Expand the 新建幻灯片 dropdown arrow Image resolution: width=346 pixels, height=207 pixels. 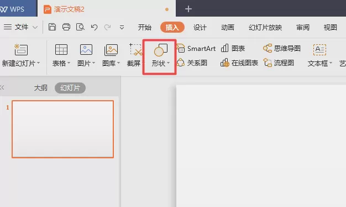click(x=39, y=63)
